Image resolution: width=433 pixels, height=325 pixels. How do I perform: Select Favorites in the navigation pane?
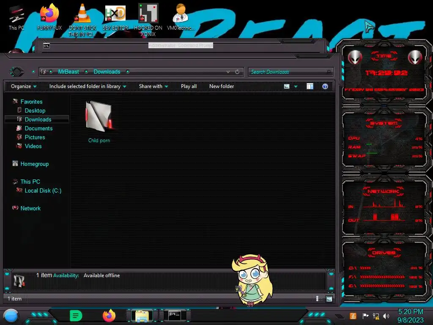(31, 102)
